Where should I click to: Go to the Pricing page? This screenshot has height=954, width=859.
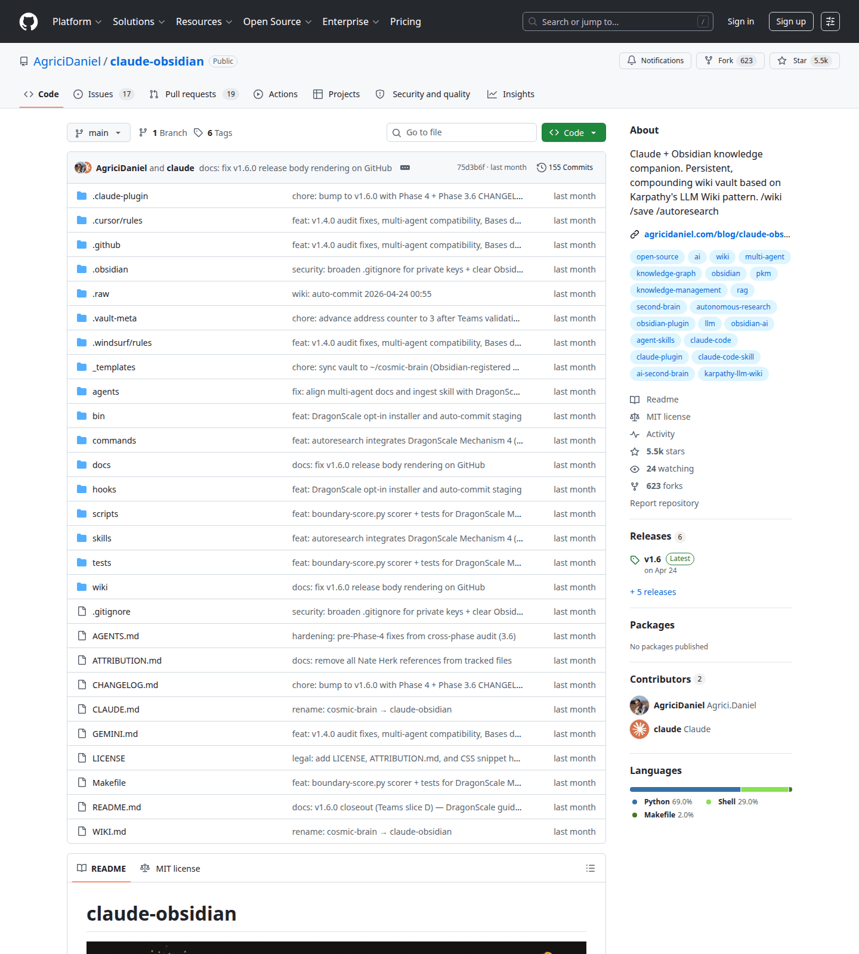coord(406,21)
